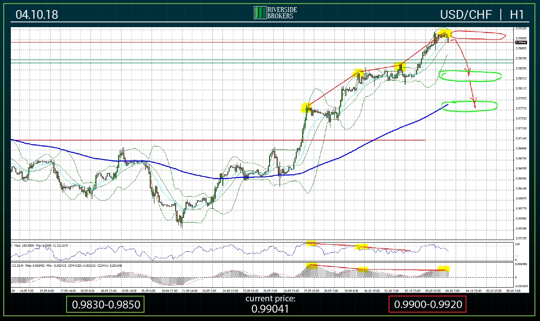Click the 19.09 14:00 time axis label
This screenshot has width=540, height=321.
tap(129, 291)
